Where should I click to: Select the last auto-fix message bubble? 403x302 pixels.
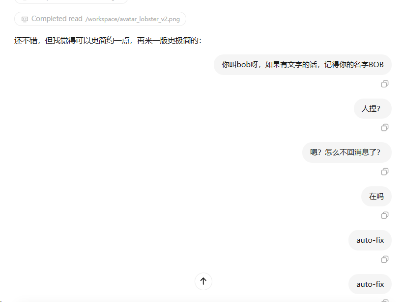click(x=370, y=284)
